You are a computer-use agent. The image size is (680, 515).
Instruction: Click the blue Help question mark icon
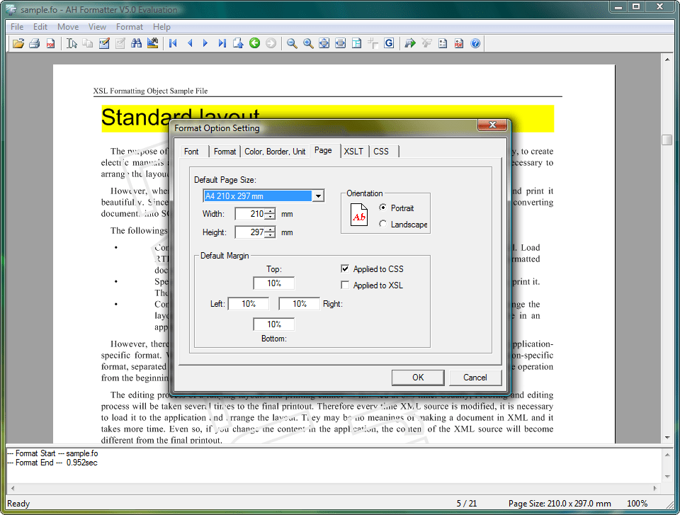(475, 44)
